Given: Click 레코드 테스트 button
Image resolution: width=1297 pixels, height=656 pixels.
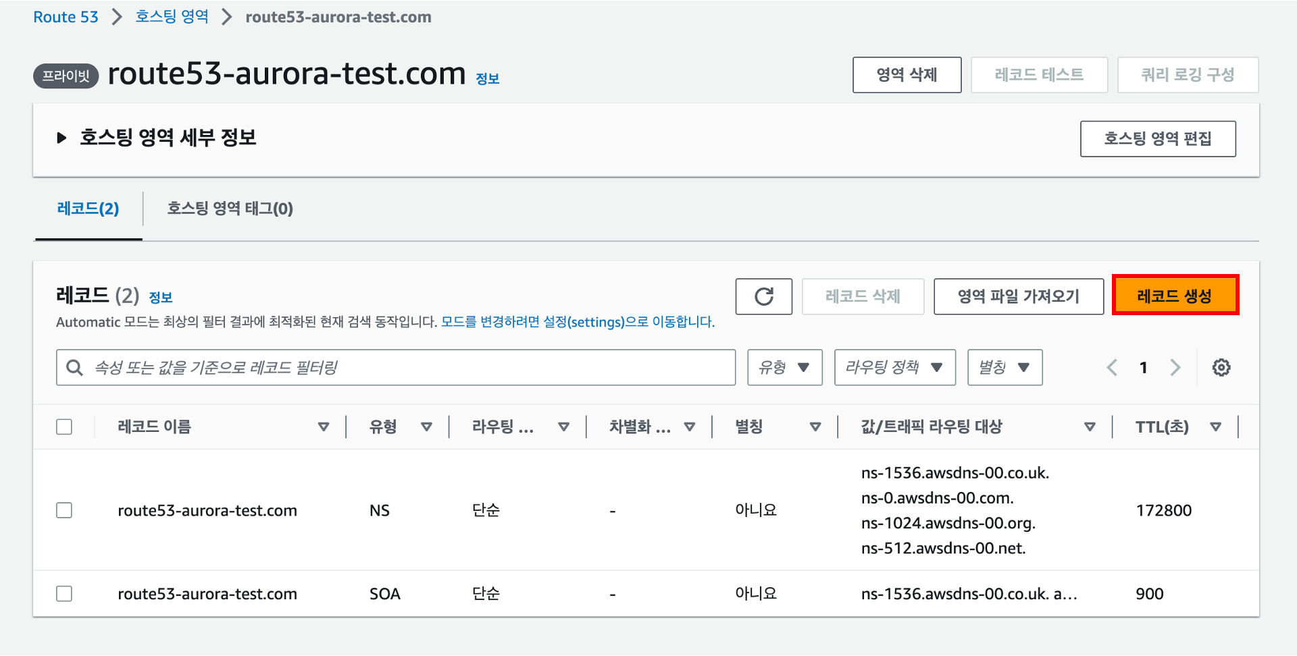Looking at the screenshot, I should pyautogui.click(x=1040, y=75).
